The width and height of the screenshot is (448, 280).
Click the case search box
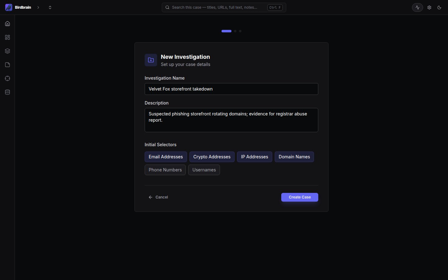[x=224, y=7]
